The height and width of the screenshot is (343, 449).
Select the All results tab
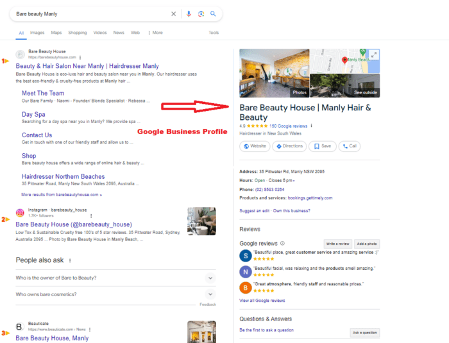coord(21,33)
